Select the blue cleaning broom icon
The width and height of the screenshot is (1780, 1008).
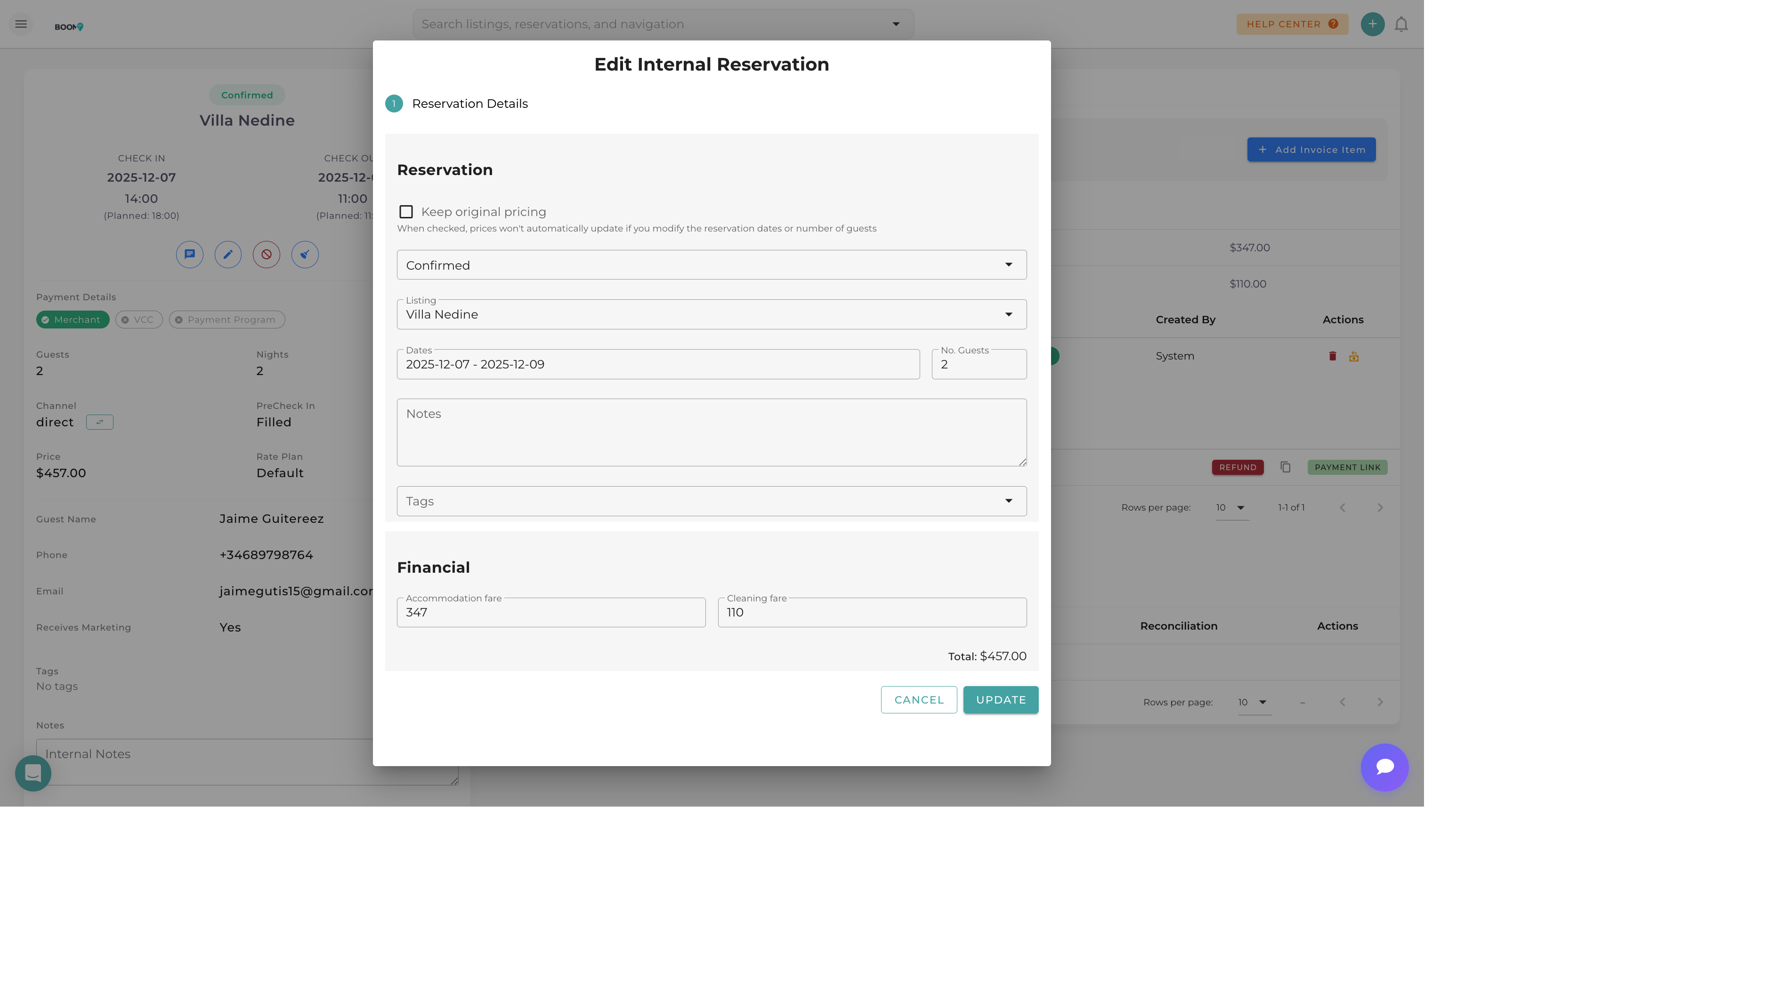(x=305, y=254)
